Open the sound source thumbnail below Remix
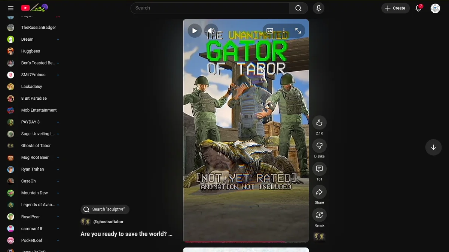This screenshot has height=252, width=449. [319, 237]
